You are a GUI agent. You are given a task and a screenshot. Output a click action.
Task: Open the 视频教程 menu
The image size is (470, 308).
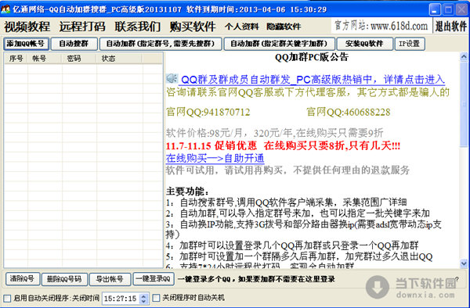(27, 27)
